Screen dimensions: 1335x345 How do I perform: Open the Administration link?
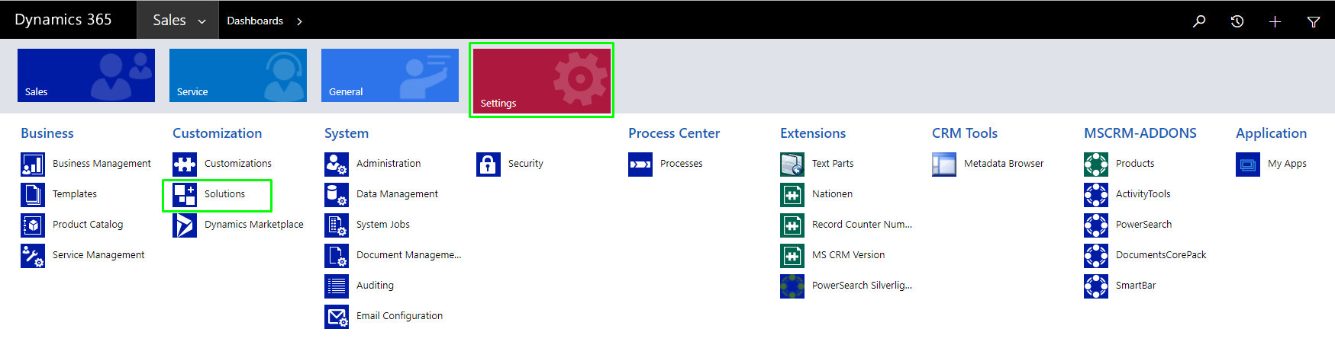(389, 164)
